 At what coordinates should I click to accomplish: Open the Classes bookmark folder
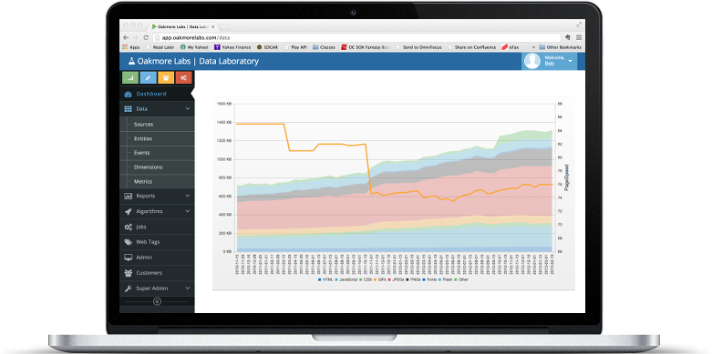pyautogui.click(x=324, y=47)
